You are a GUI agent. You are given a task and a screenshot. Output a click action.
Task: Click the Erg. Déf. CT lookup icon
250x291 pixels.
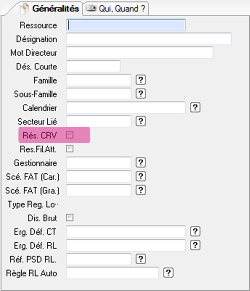click(x=195, y=232)
